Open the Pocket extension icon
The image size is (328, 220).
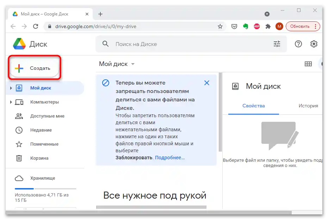click(x=234, y=26)
